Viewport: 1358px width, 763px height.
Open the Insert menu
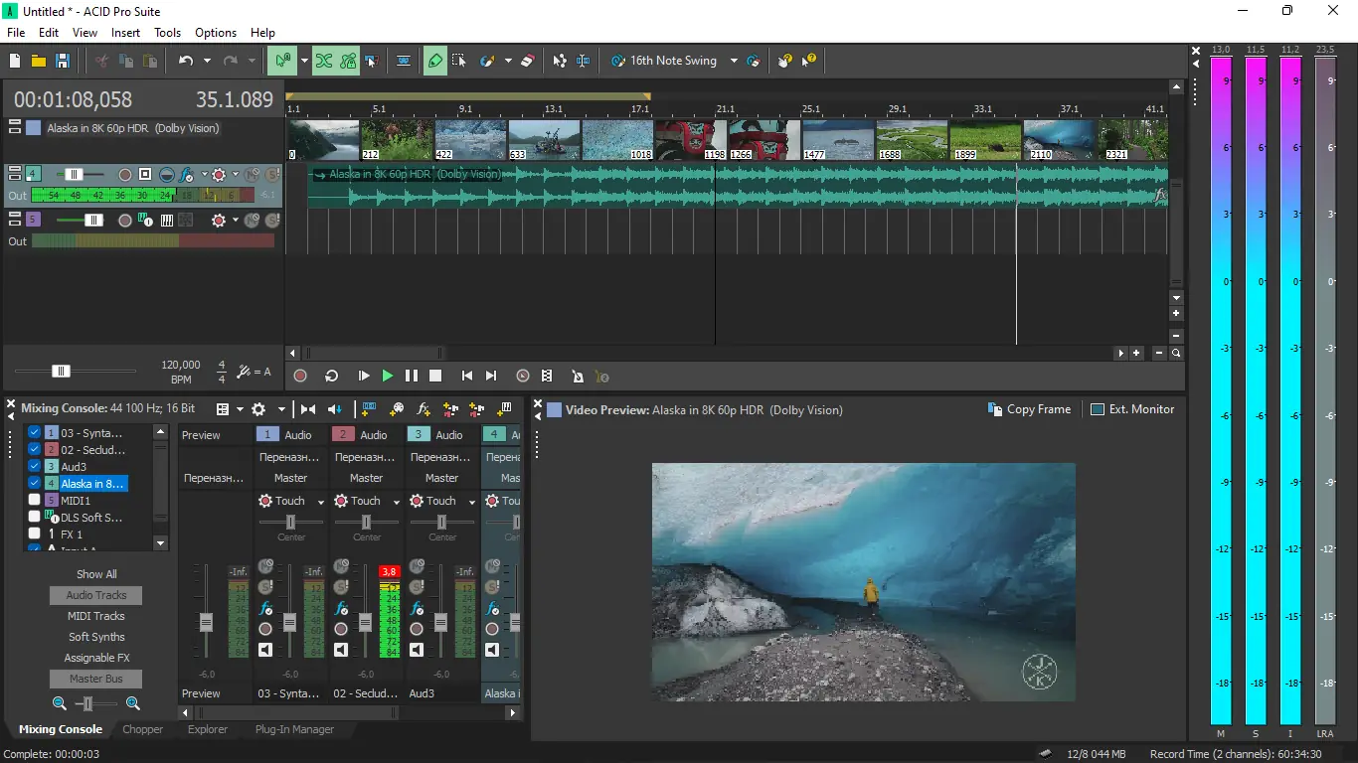pyautogui.click(x=125, y=33)
